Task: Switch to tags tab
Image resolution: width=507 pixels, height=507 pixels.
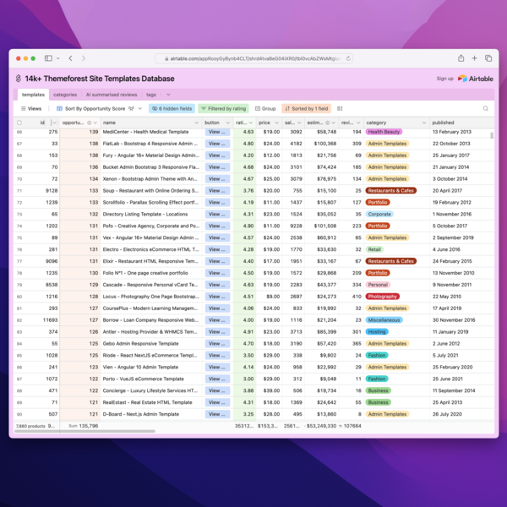Action: (151, 95)
